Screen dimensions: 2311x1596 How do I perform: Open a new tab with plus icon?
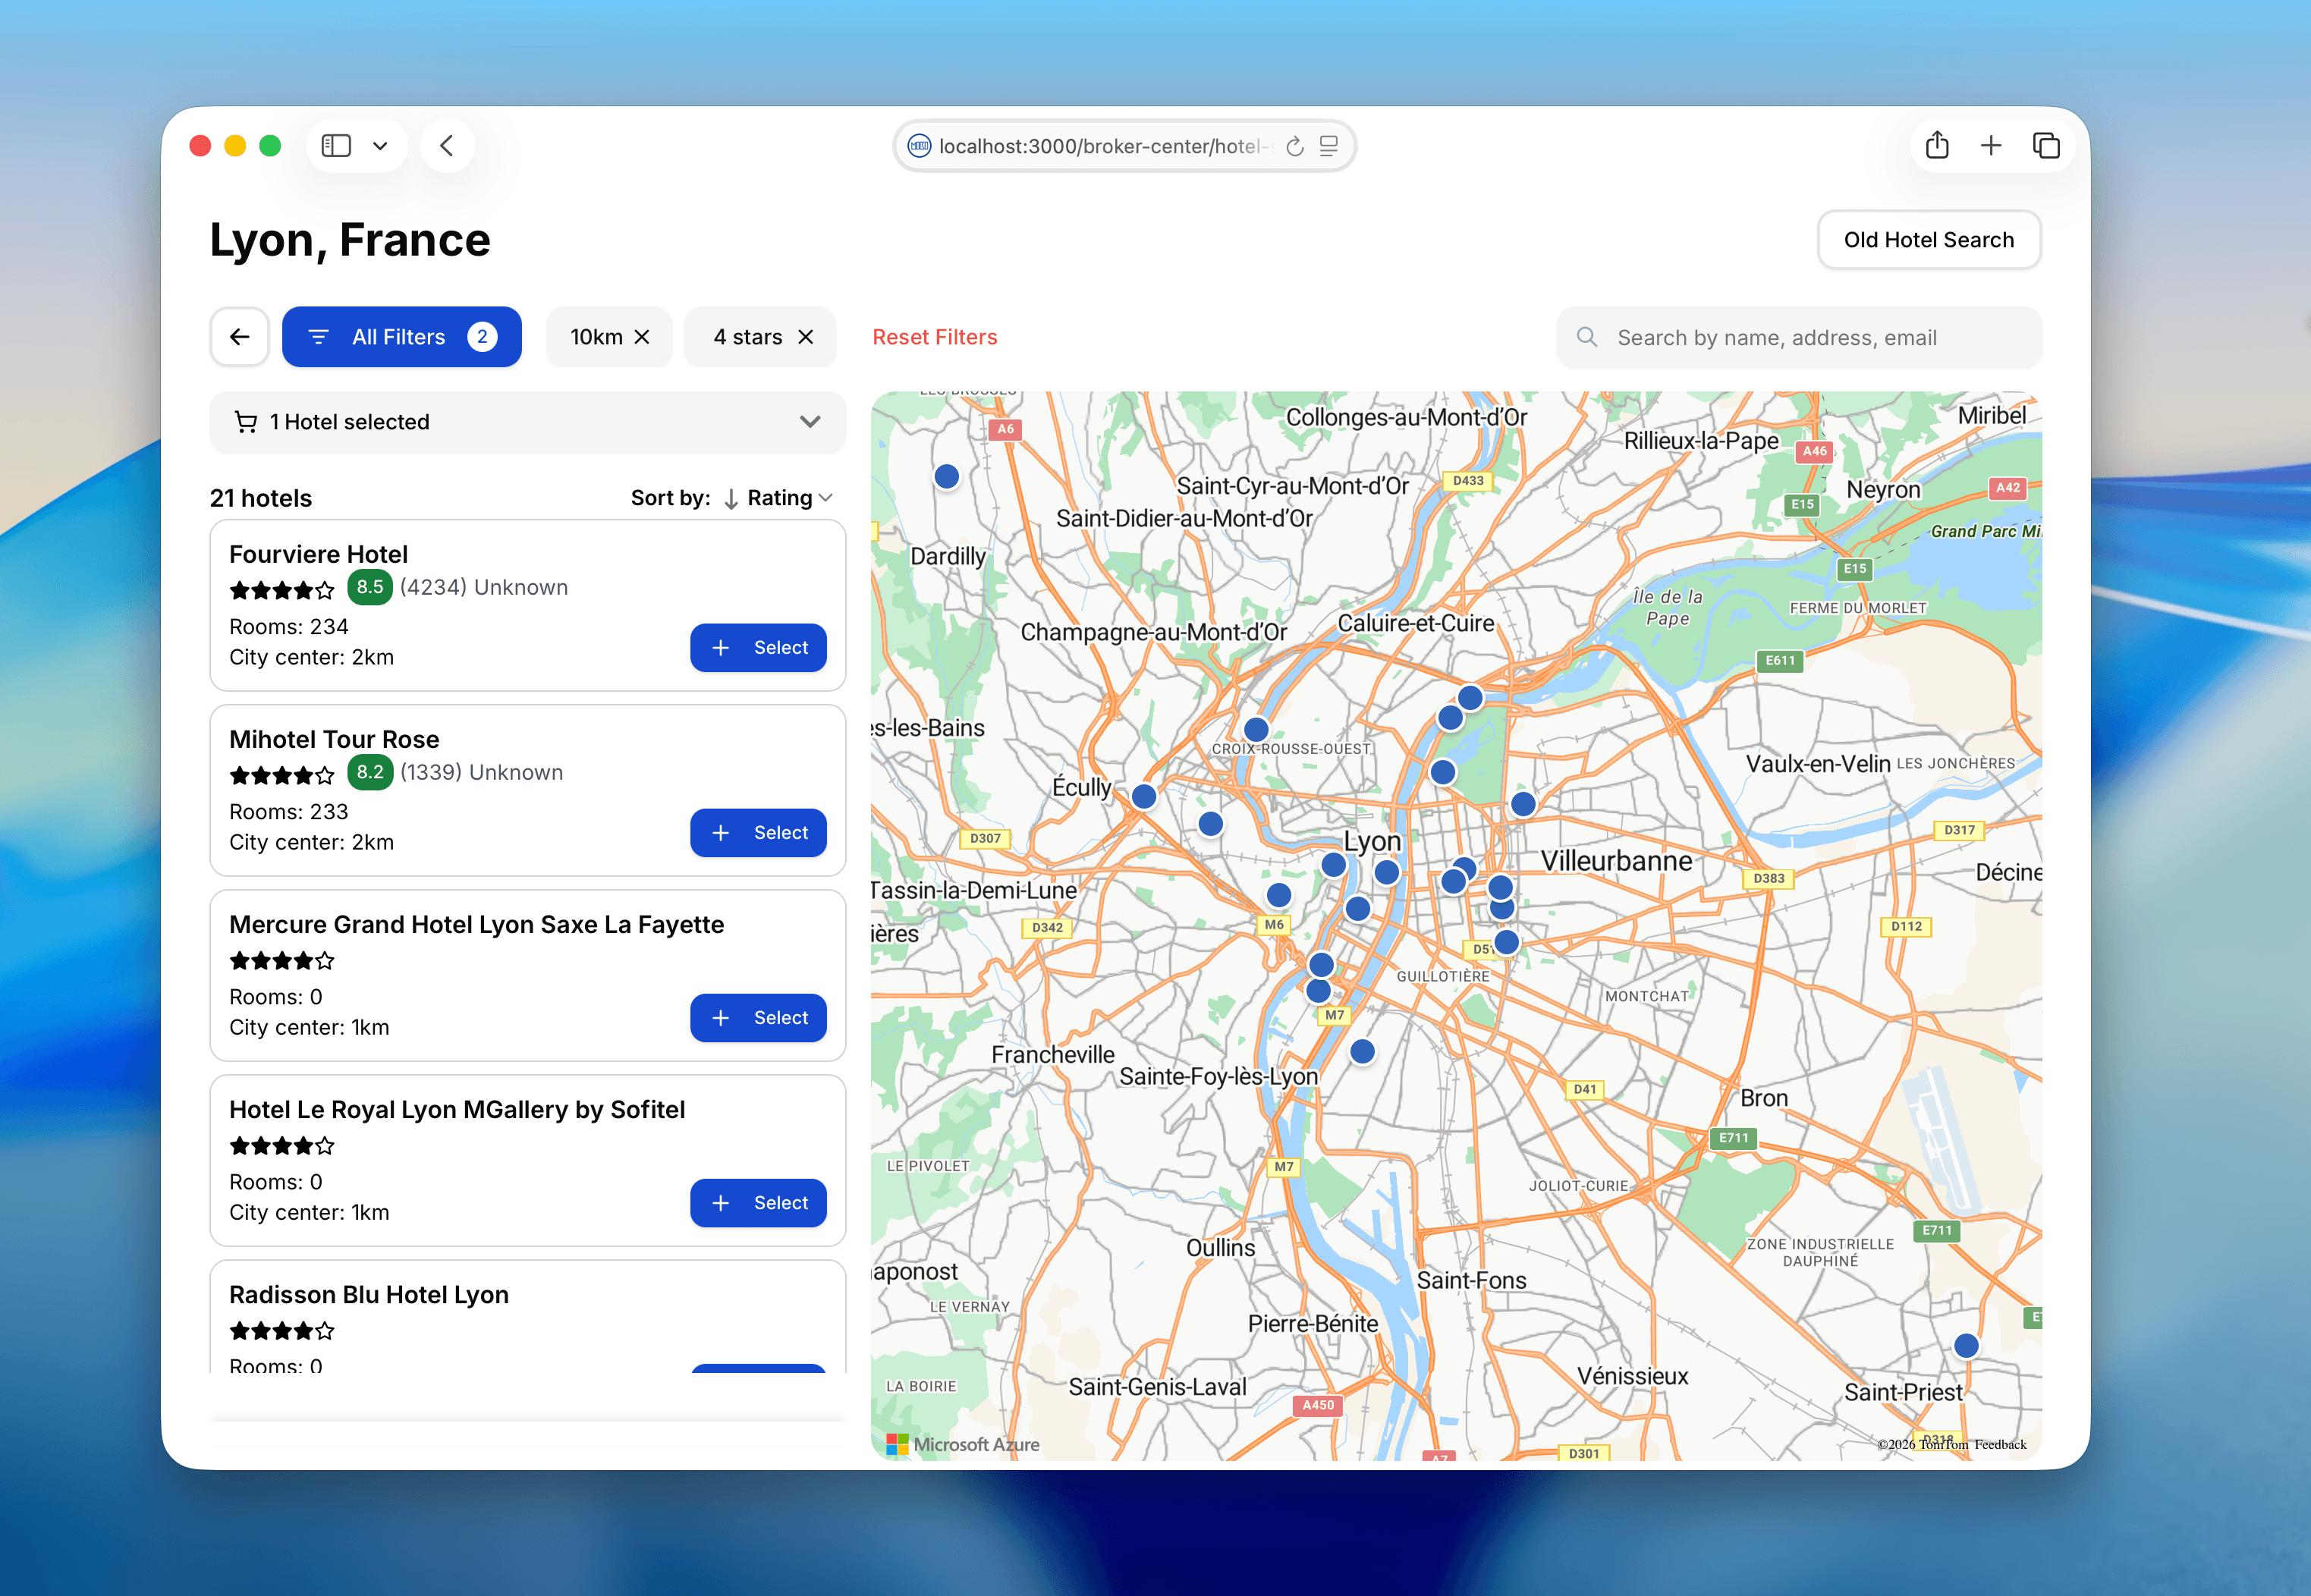point(1991,146)
